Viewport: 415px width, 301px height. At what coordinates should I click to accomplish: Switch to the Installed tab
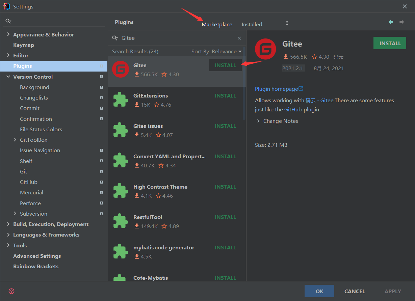(x=252, y=24)
